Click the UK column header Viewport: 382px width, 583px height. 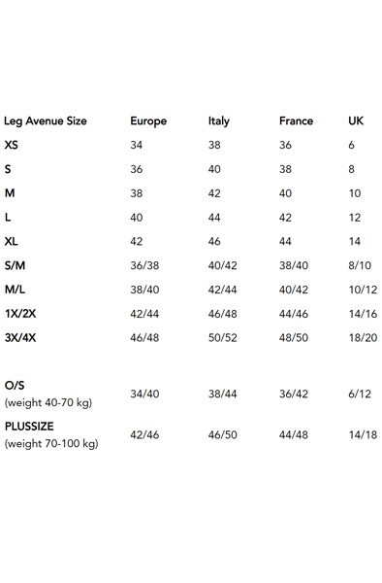coord(356,120)
